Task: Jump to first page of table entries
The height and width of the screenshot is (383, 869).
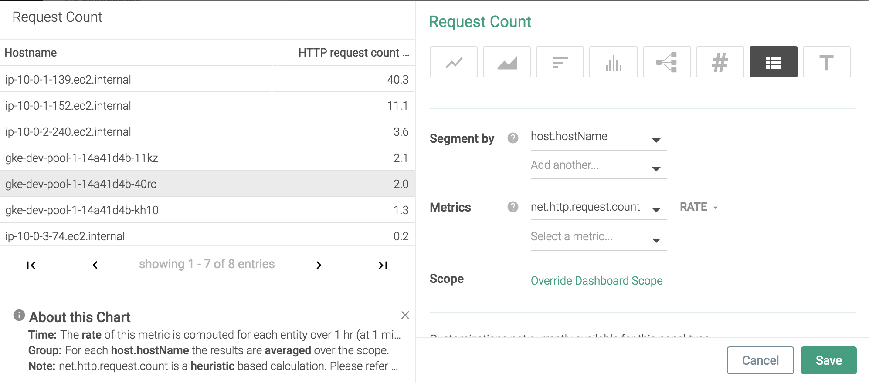Action: point(31,265)
